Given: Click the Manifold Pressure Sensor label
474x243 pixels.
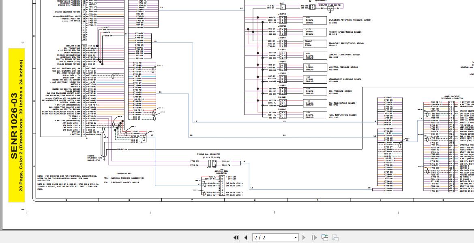Looking at the screenshot, I should click(x=343, y=67).
